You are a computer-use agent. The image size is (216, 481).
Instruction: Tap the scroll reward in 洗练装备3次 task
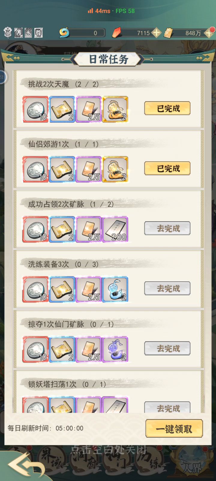click(x=62, y=290)
